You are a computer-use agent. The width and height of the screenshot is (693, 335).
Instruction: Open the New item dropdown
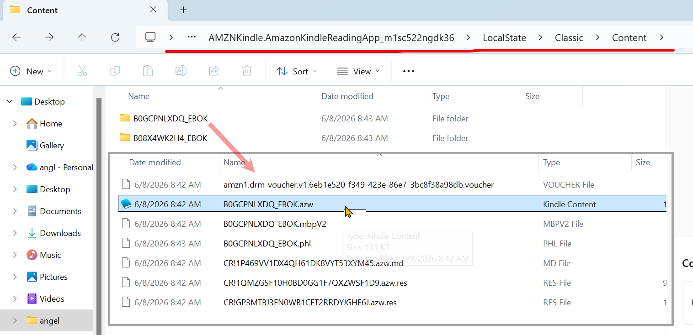pyautogui.click(x=31, y=71)
